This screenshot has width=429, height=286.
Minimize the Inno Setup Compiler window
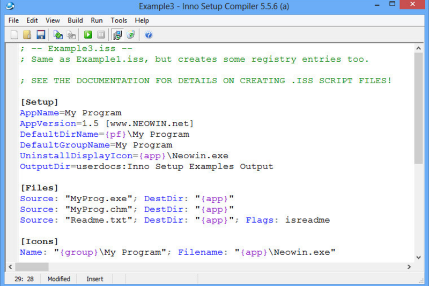pos(377,5)
